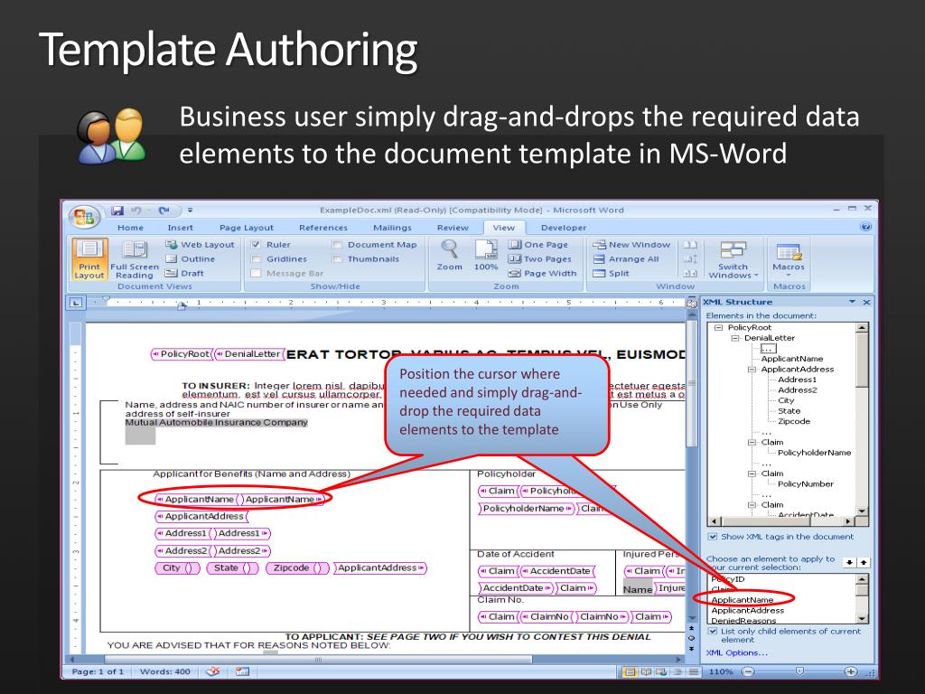The image size is (925, 694).
Task: Select ApplicantName in element list
Action: click(743, 600)
